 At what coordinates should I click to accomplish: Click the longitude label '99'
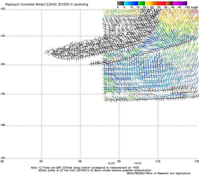tap(119, 161)
